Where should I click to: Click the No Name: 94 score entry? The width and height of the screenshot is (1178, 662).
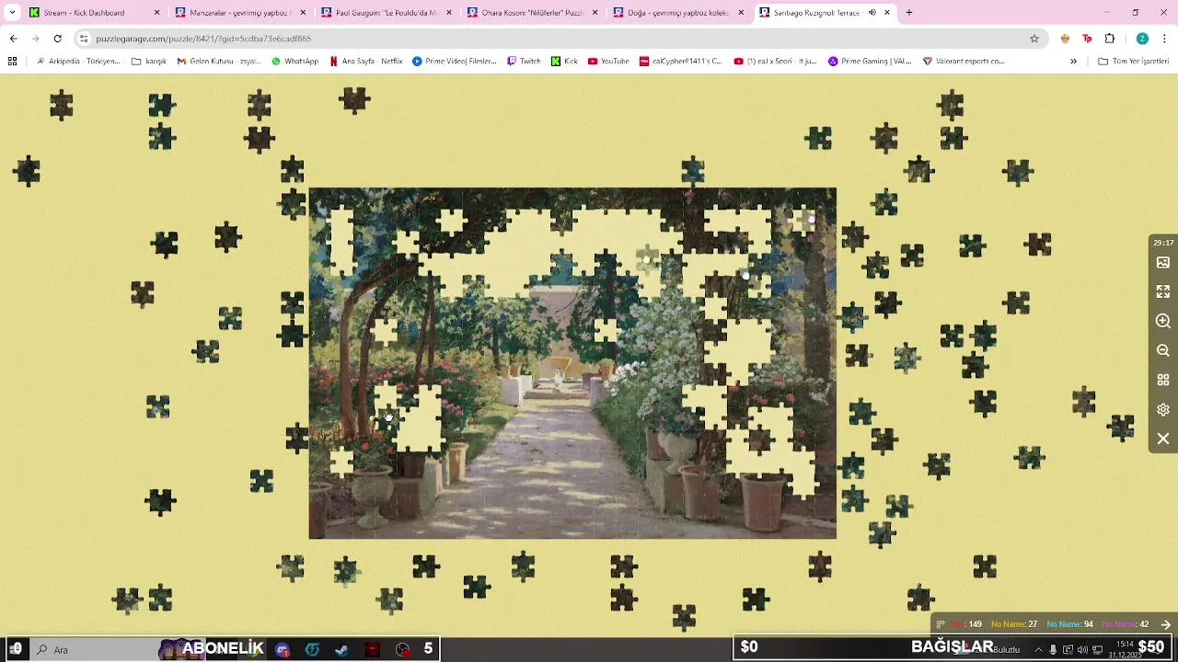1069,624
